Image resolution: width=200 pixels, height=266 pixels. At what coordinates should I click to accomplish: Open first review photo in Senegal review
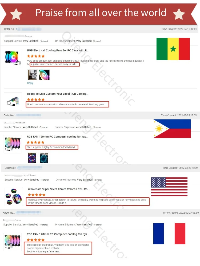click(x=32, y=75)
